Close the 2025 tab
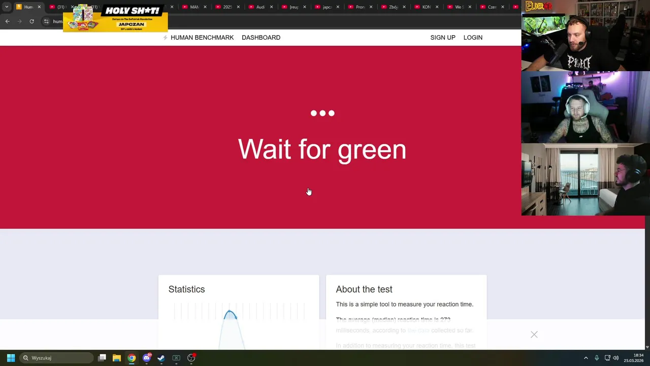Image resolution: width=650 pixels, height=366 pixels. (238, 7)
